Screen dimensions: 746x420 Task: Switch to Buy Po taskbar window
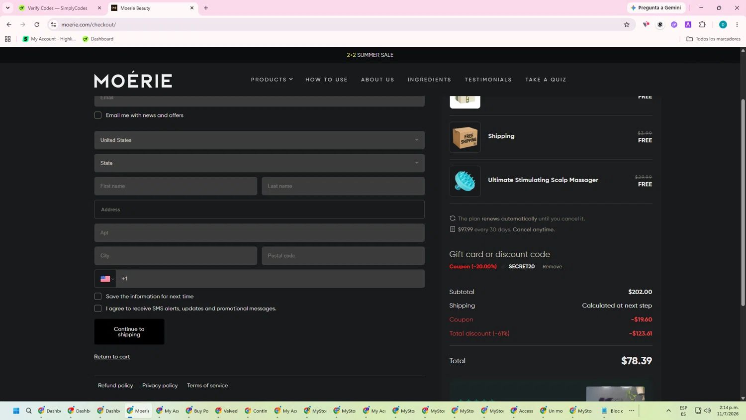click(197, 411)
